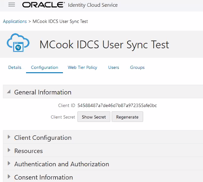This screenshot has height=182, width=203.
Task: Open the hamburger navigation menu
Action: point(12,5)
